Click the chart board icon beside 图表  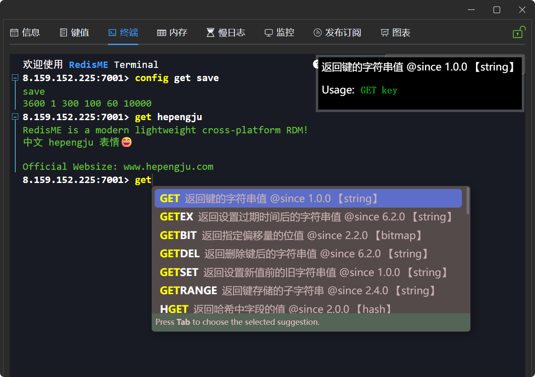[385, 33]
